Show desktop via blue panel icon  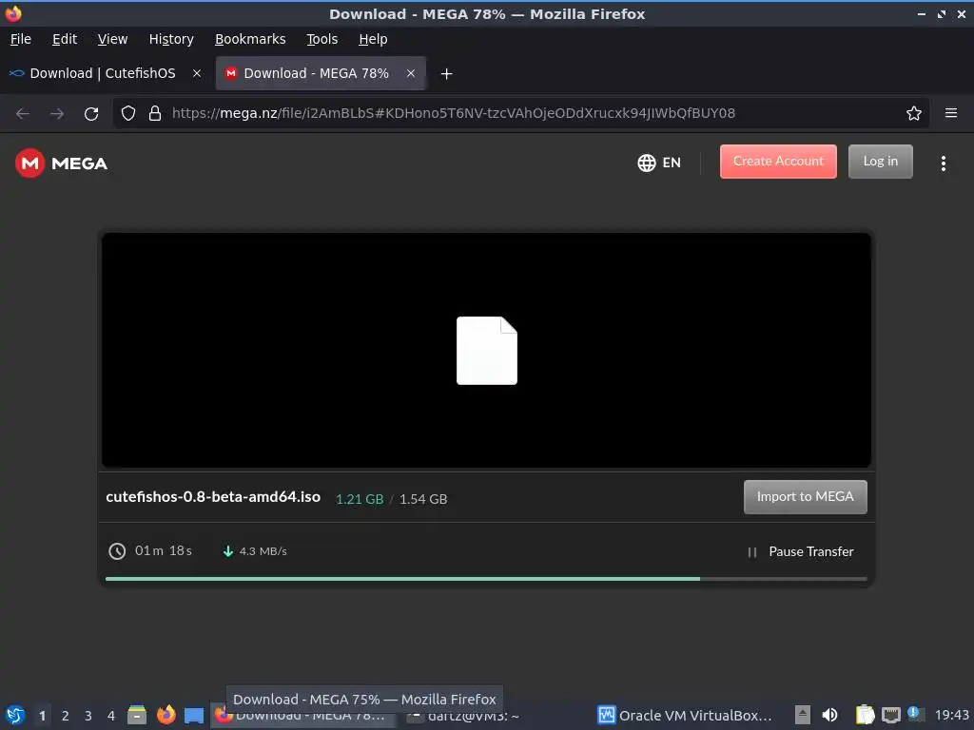coord(194,716)
